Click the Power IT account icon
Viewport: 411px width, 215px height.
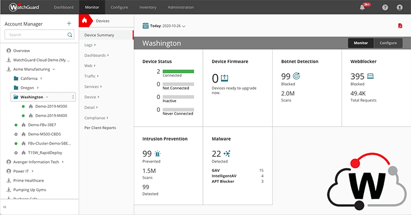coord(9,171)
